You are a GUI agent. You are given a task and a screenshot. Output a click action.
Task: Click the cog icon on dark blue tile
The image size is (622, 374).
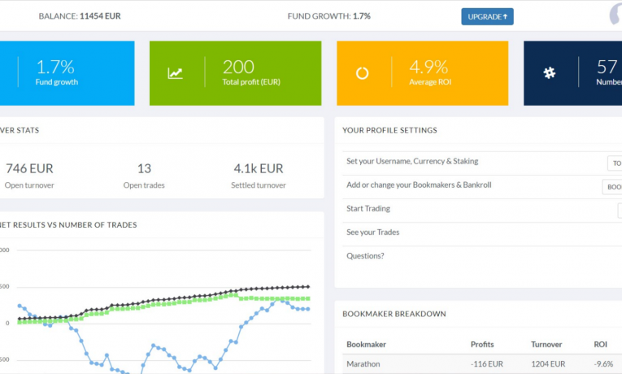click(549, 73)
